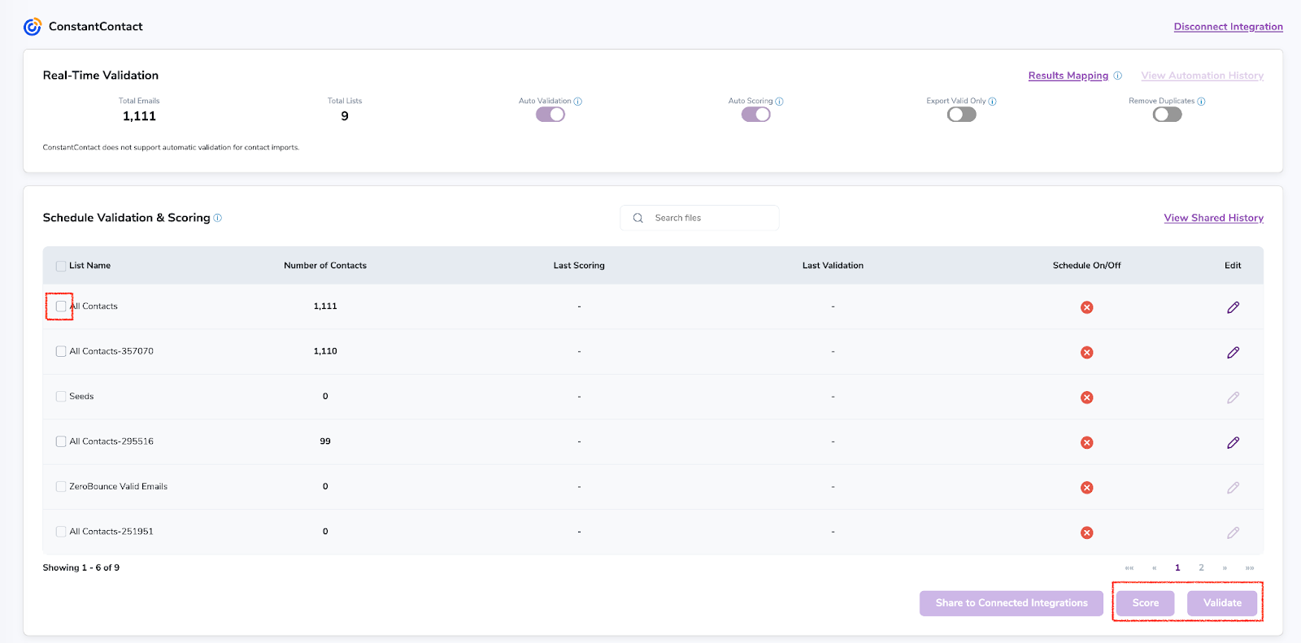Screen dimensions: 1301x643
Task: Click the 99 contacts count cell
Action: (x=325, y=441)
